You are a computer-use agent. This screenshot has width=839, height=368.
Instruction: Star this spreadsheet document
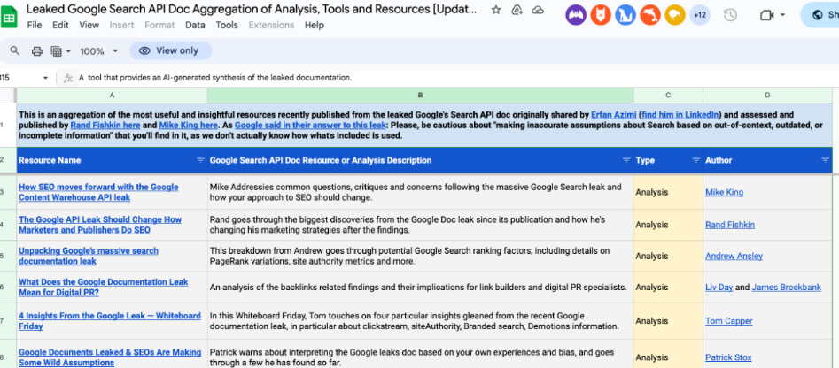(495, 10)
